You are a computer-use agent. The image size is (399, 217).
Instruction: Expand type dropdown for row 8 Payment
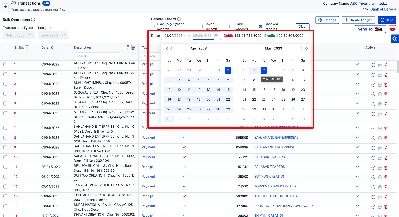[x=184, y=138]
